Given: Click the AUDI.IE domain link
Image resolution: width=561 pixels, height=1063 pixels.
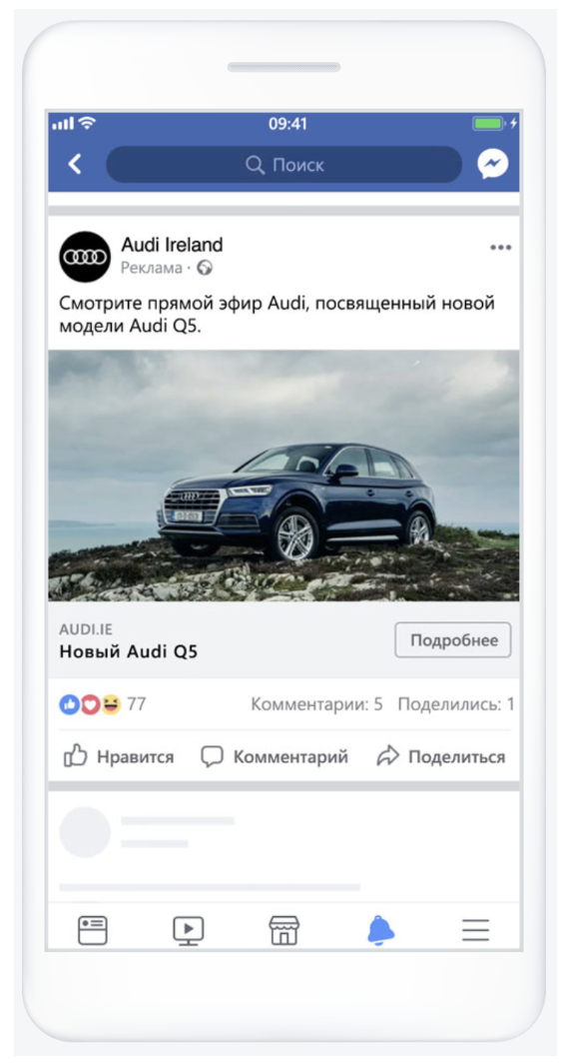Looking at the screenshot, I should coord(86,630).
